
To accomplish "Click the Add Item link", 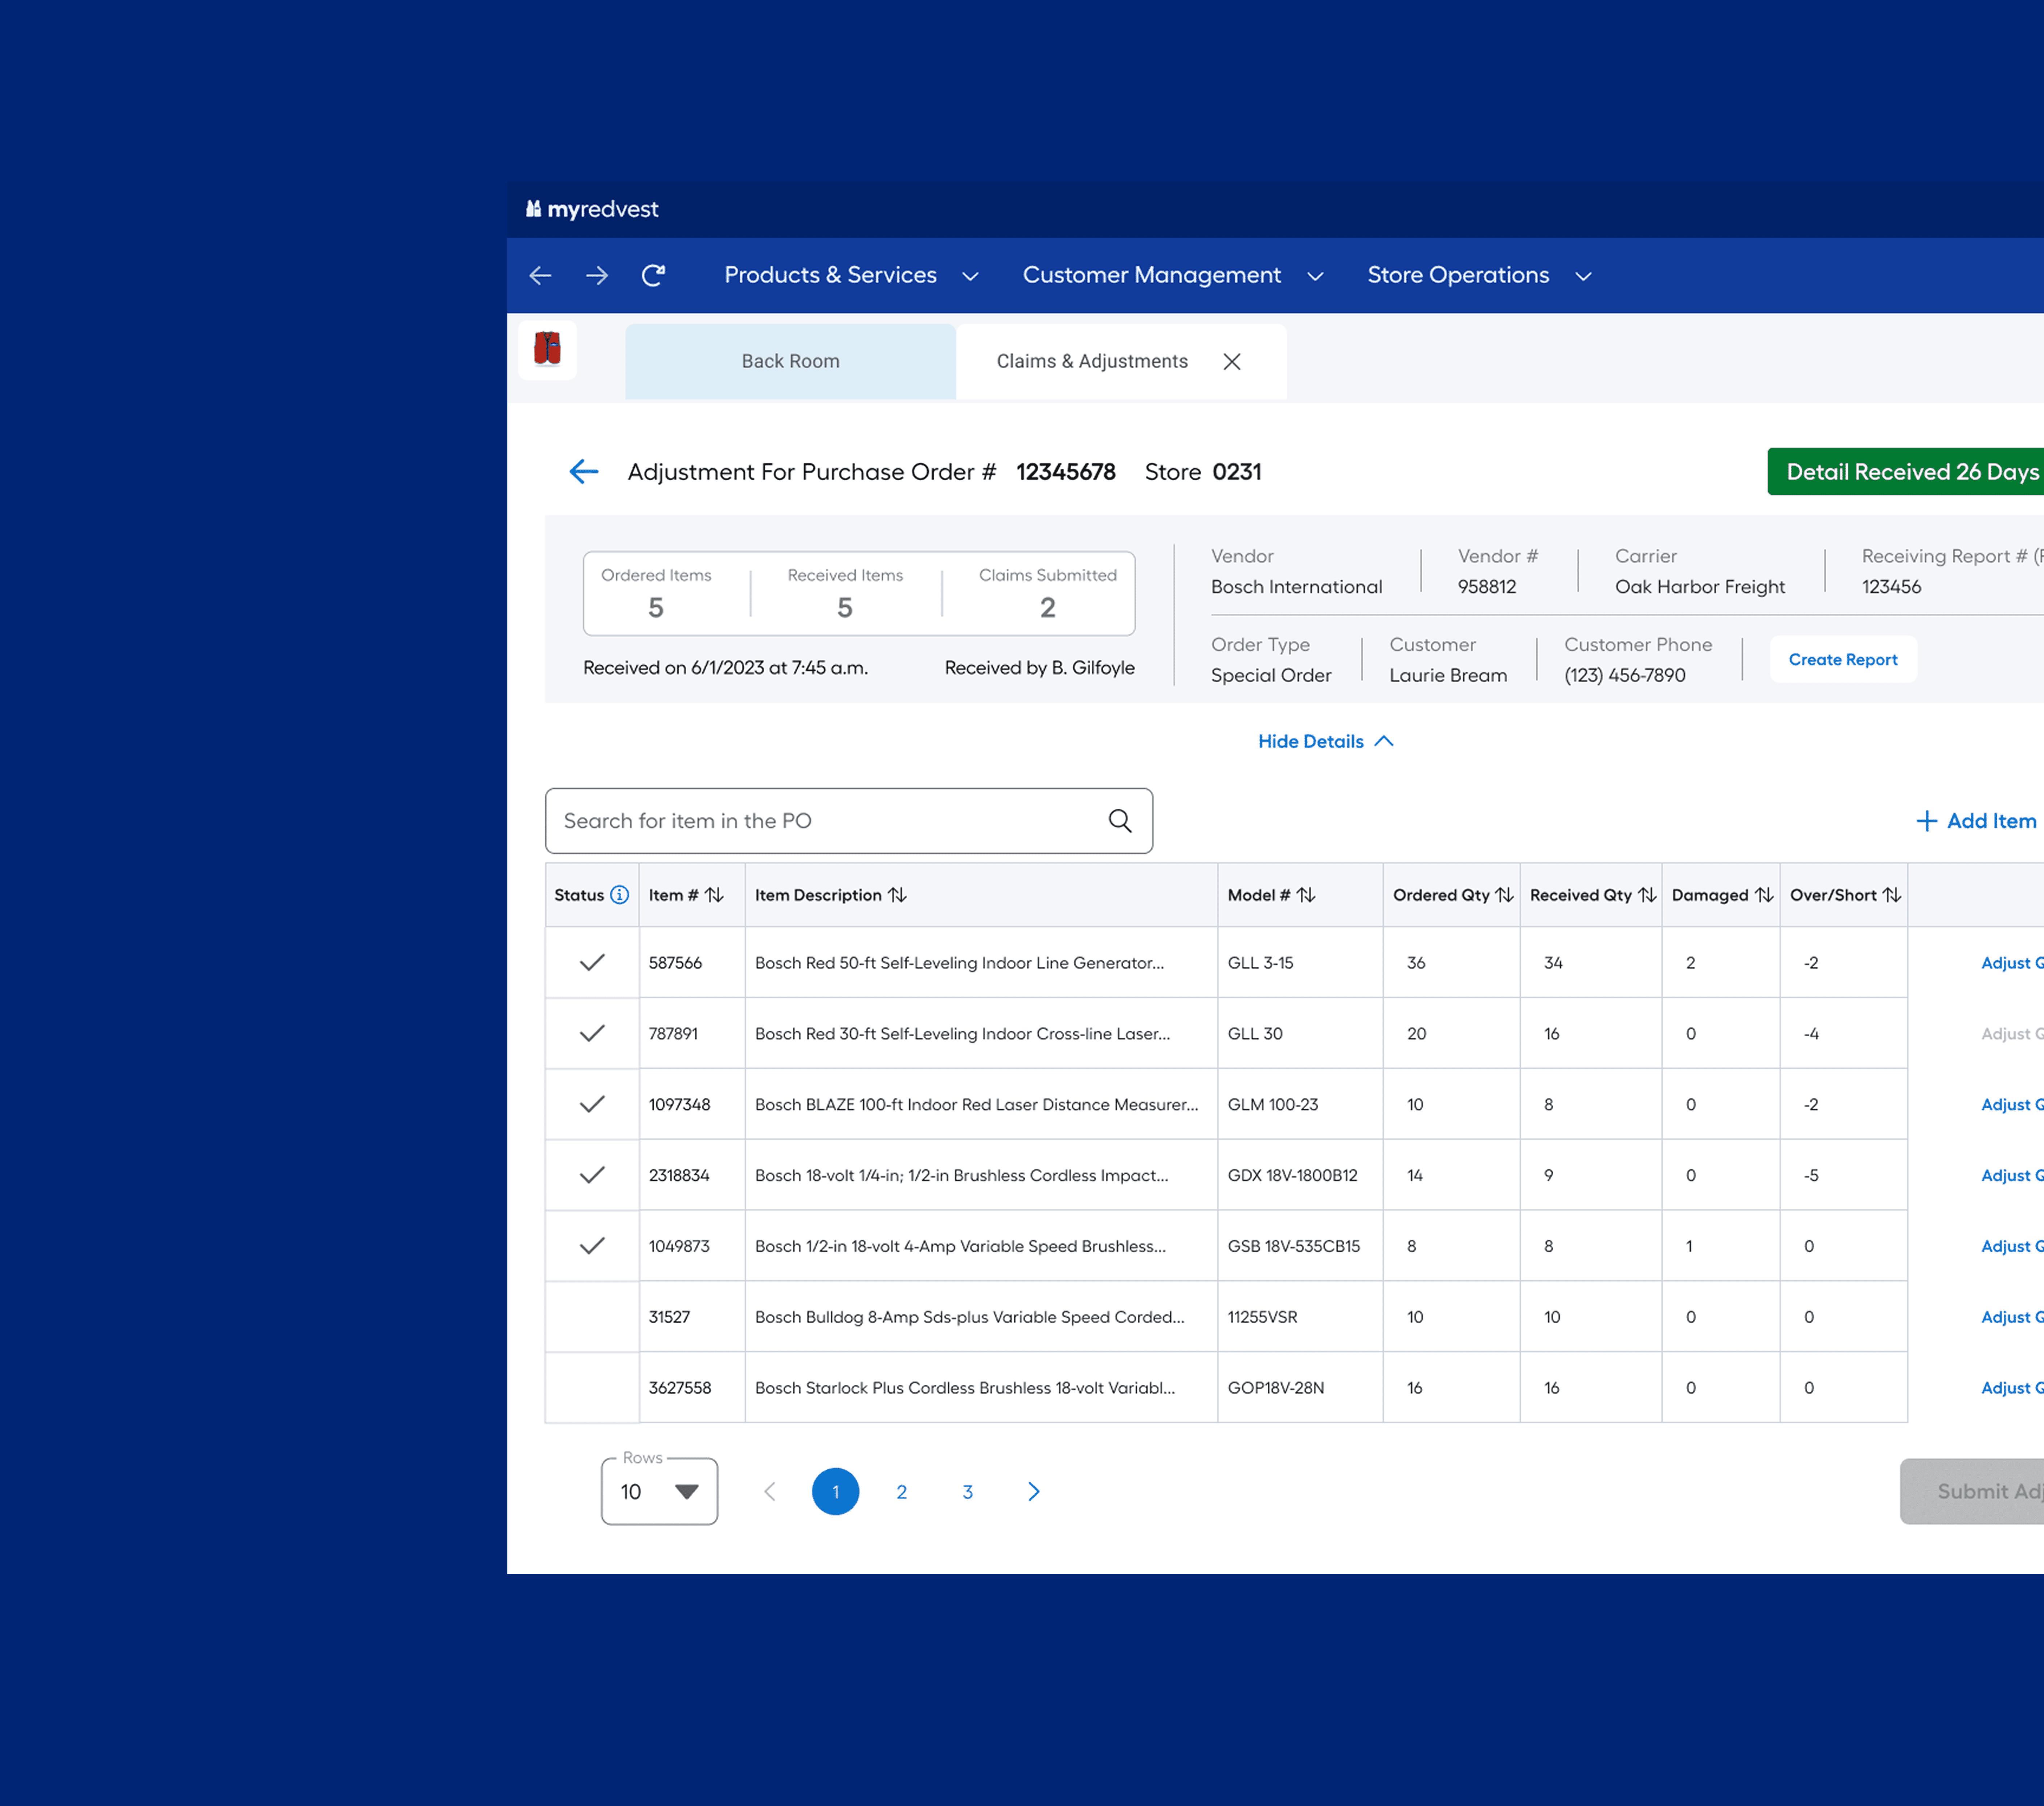I will [1976, 821].
